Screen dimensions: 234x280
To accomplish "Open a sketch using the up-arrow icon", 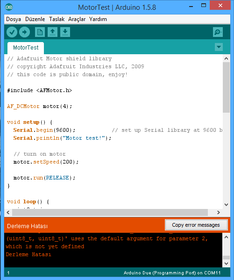I will pyautogui.click(x=52, y=32).
